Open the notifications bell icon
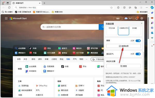 pyautogui.click(x=137, y=18)
